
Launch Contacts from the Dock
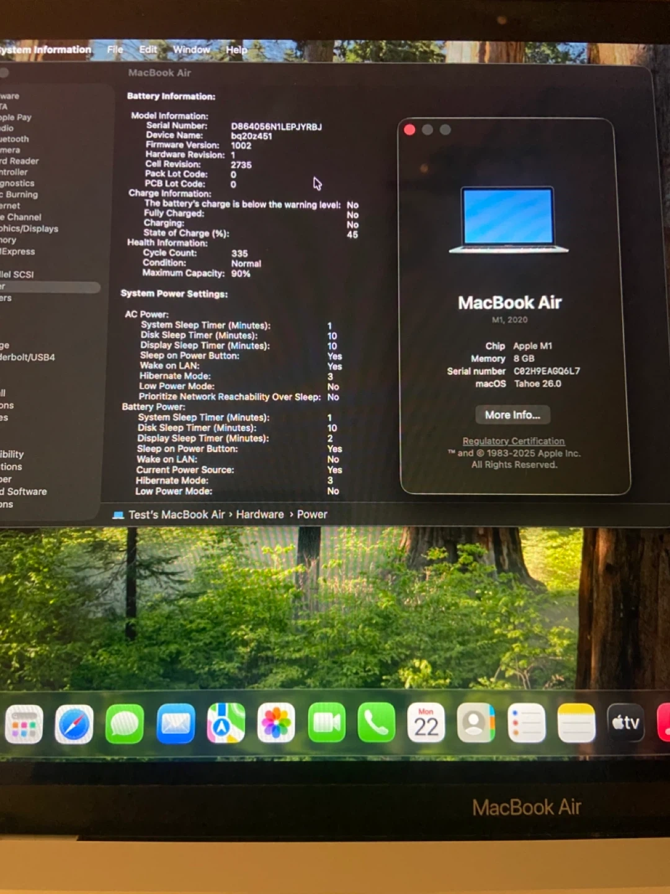click(x=476, y=723)
